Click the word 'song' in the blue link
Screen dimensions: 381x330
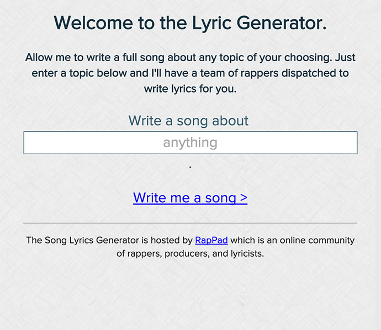tap(221, 198)
